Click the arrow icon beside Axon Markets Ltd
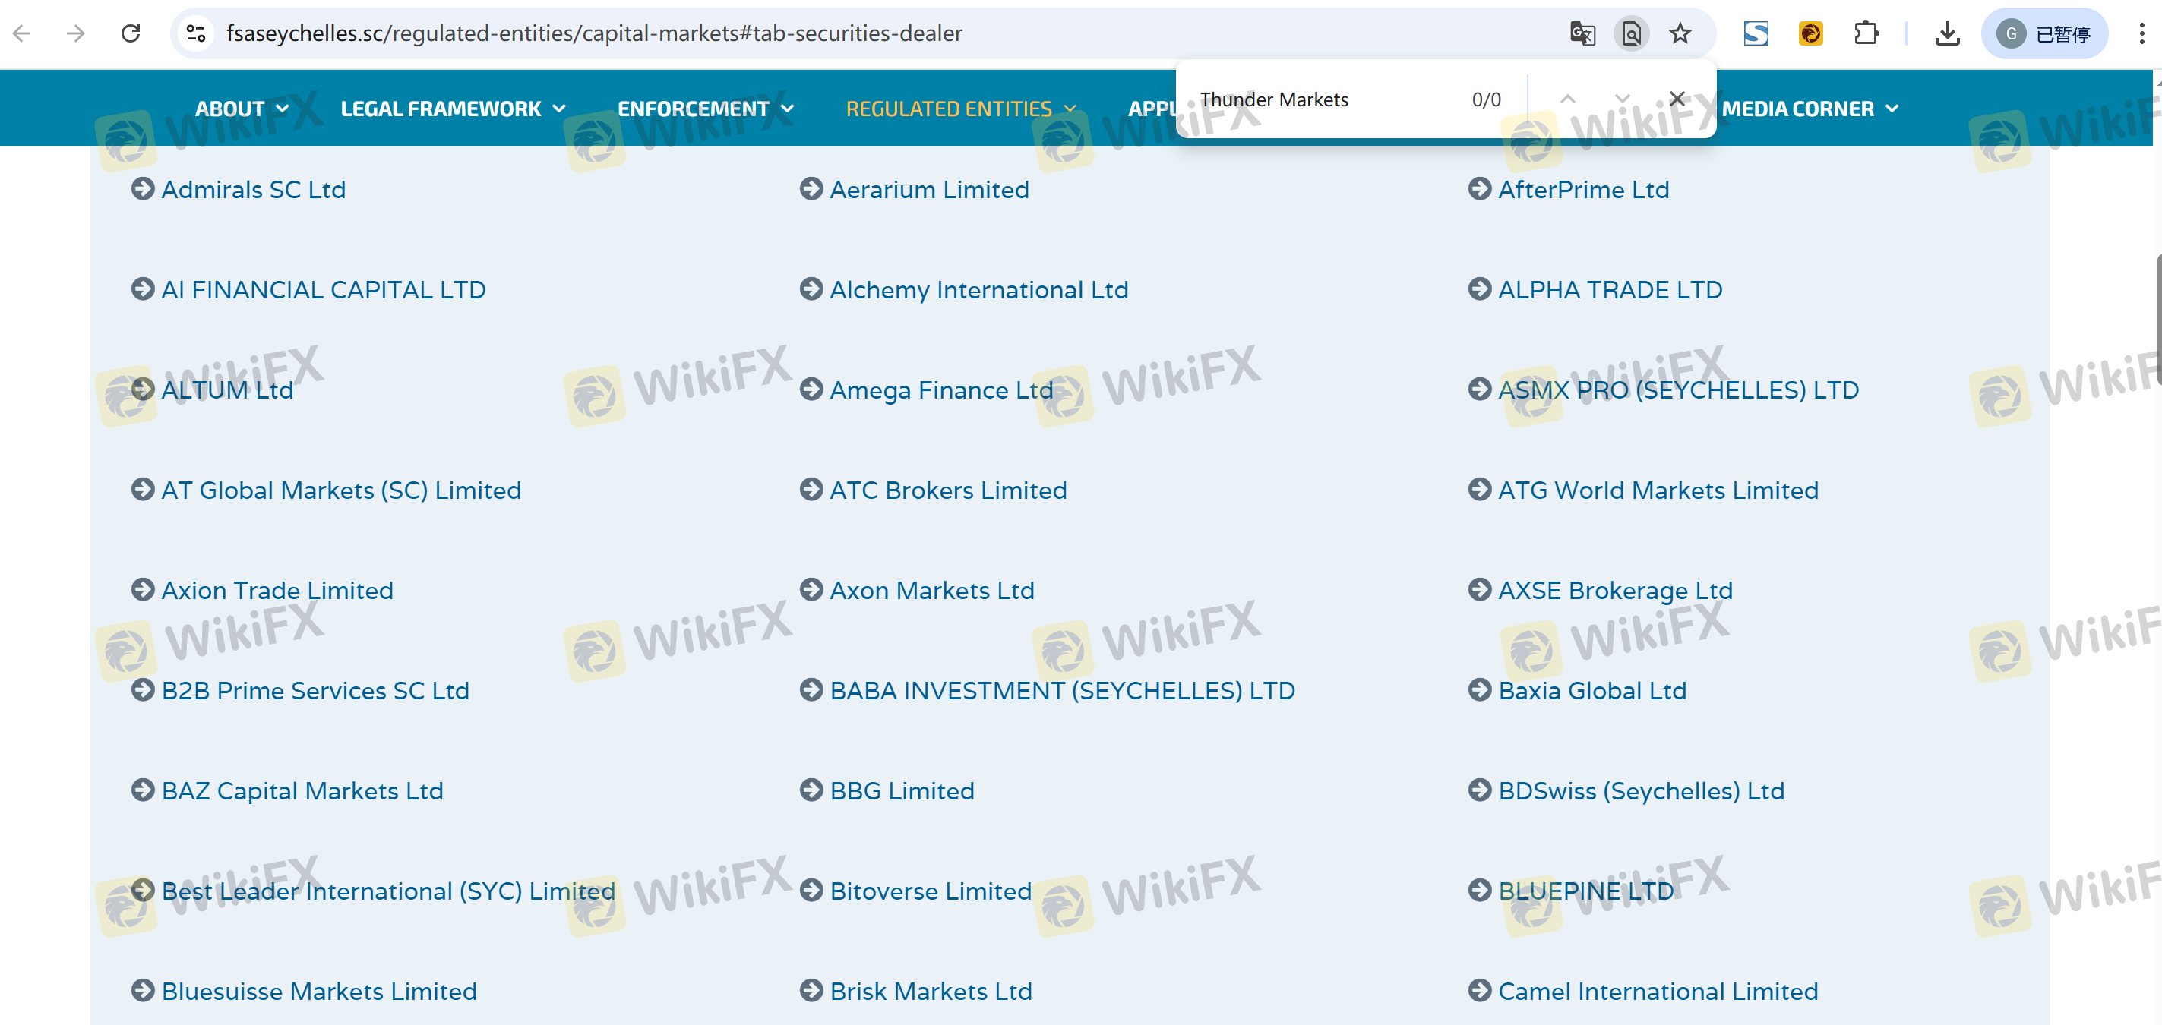This screenshot has height=1025, width=2162. point(811,590)
